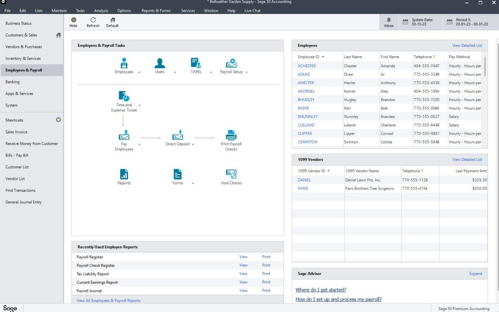Viewport: 499px width, 312px height.
Task: Open the Void Checks icon
Action: coord(231,175)
